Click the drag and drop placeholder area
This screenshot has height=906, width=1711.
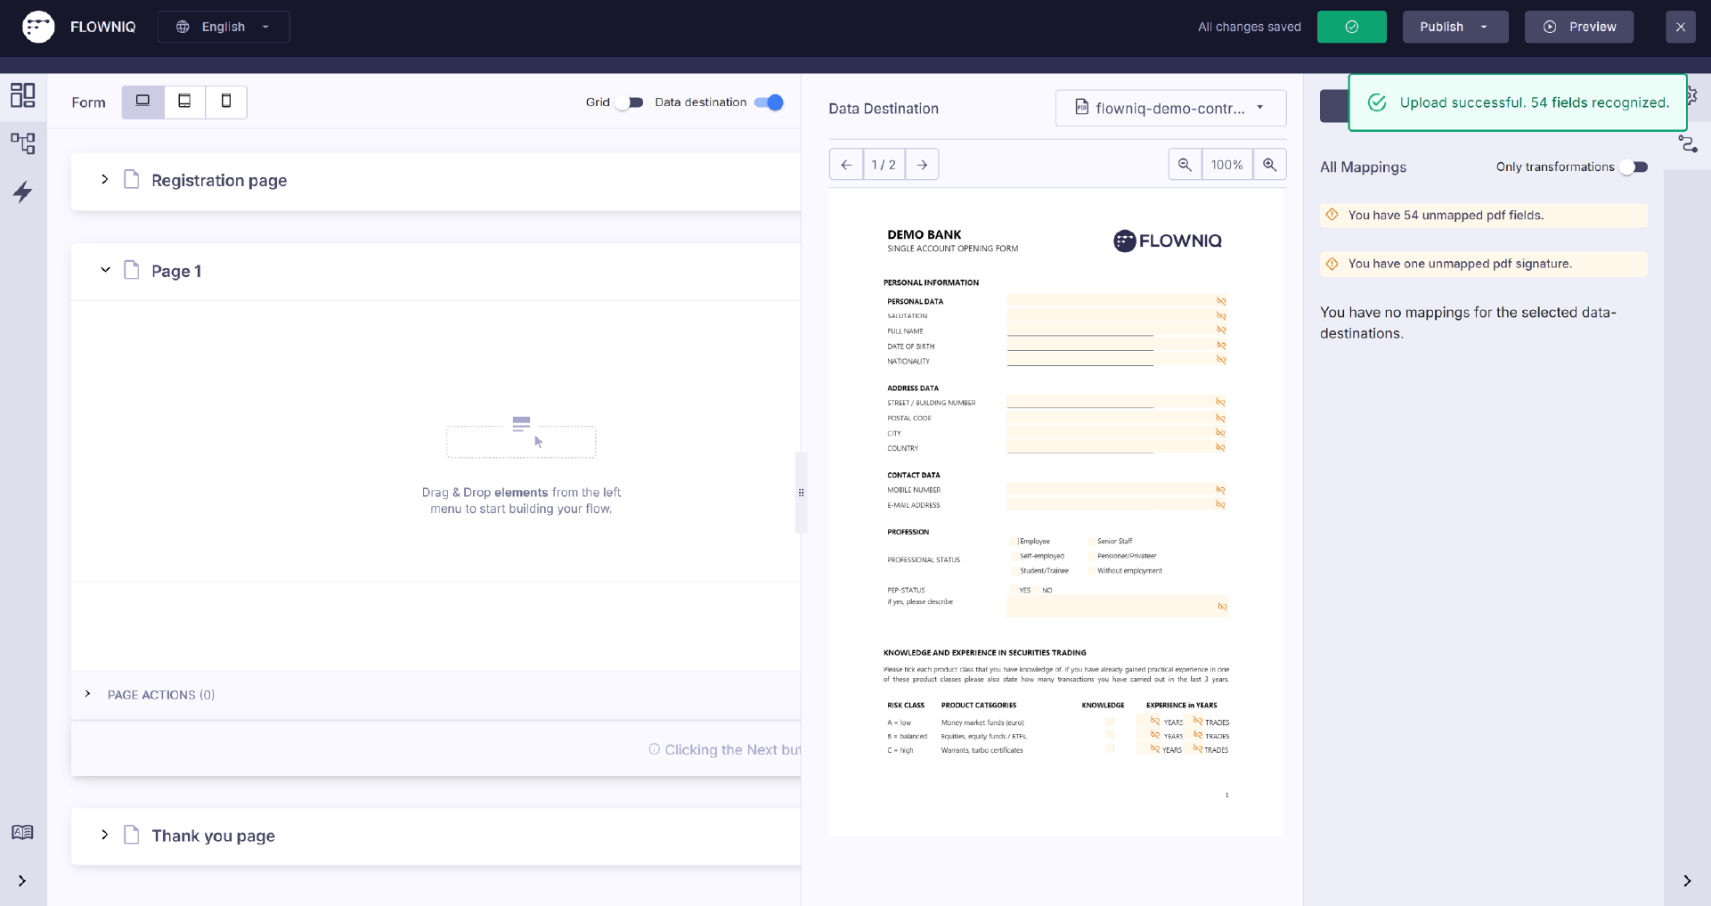click(x=521, y=441)
